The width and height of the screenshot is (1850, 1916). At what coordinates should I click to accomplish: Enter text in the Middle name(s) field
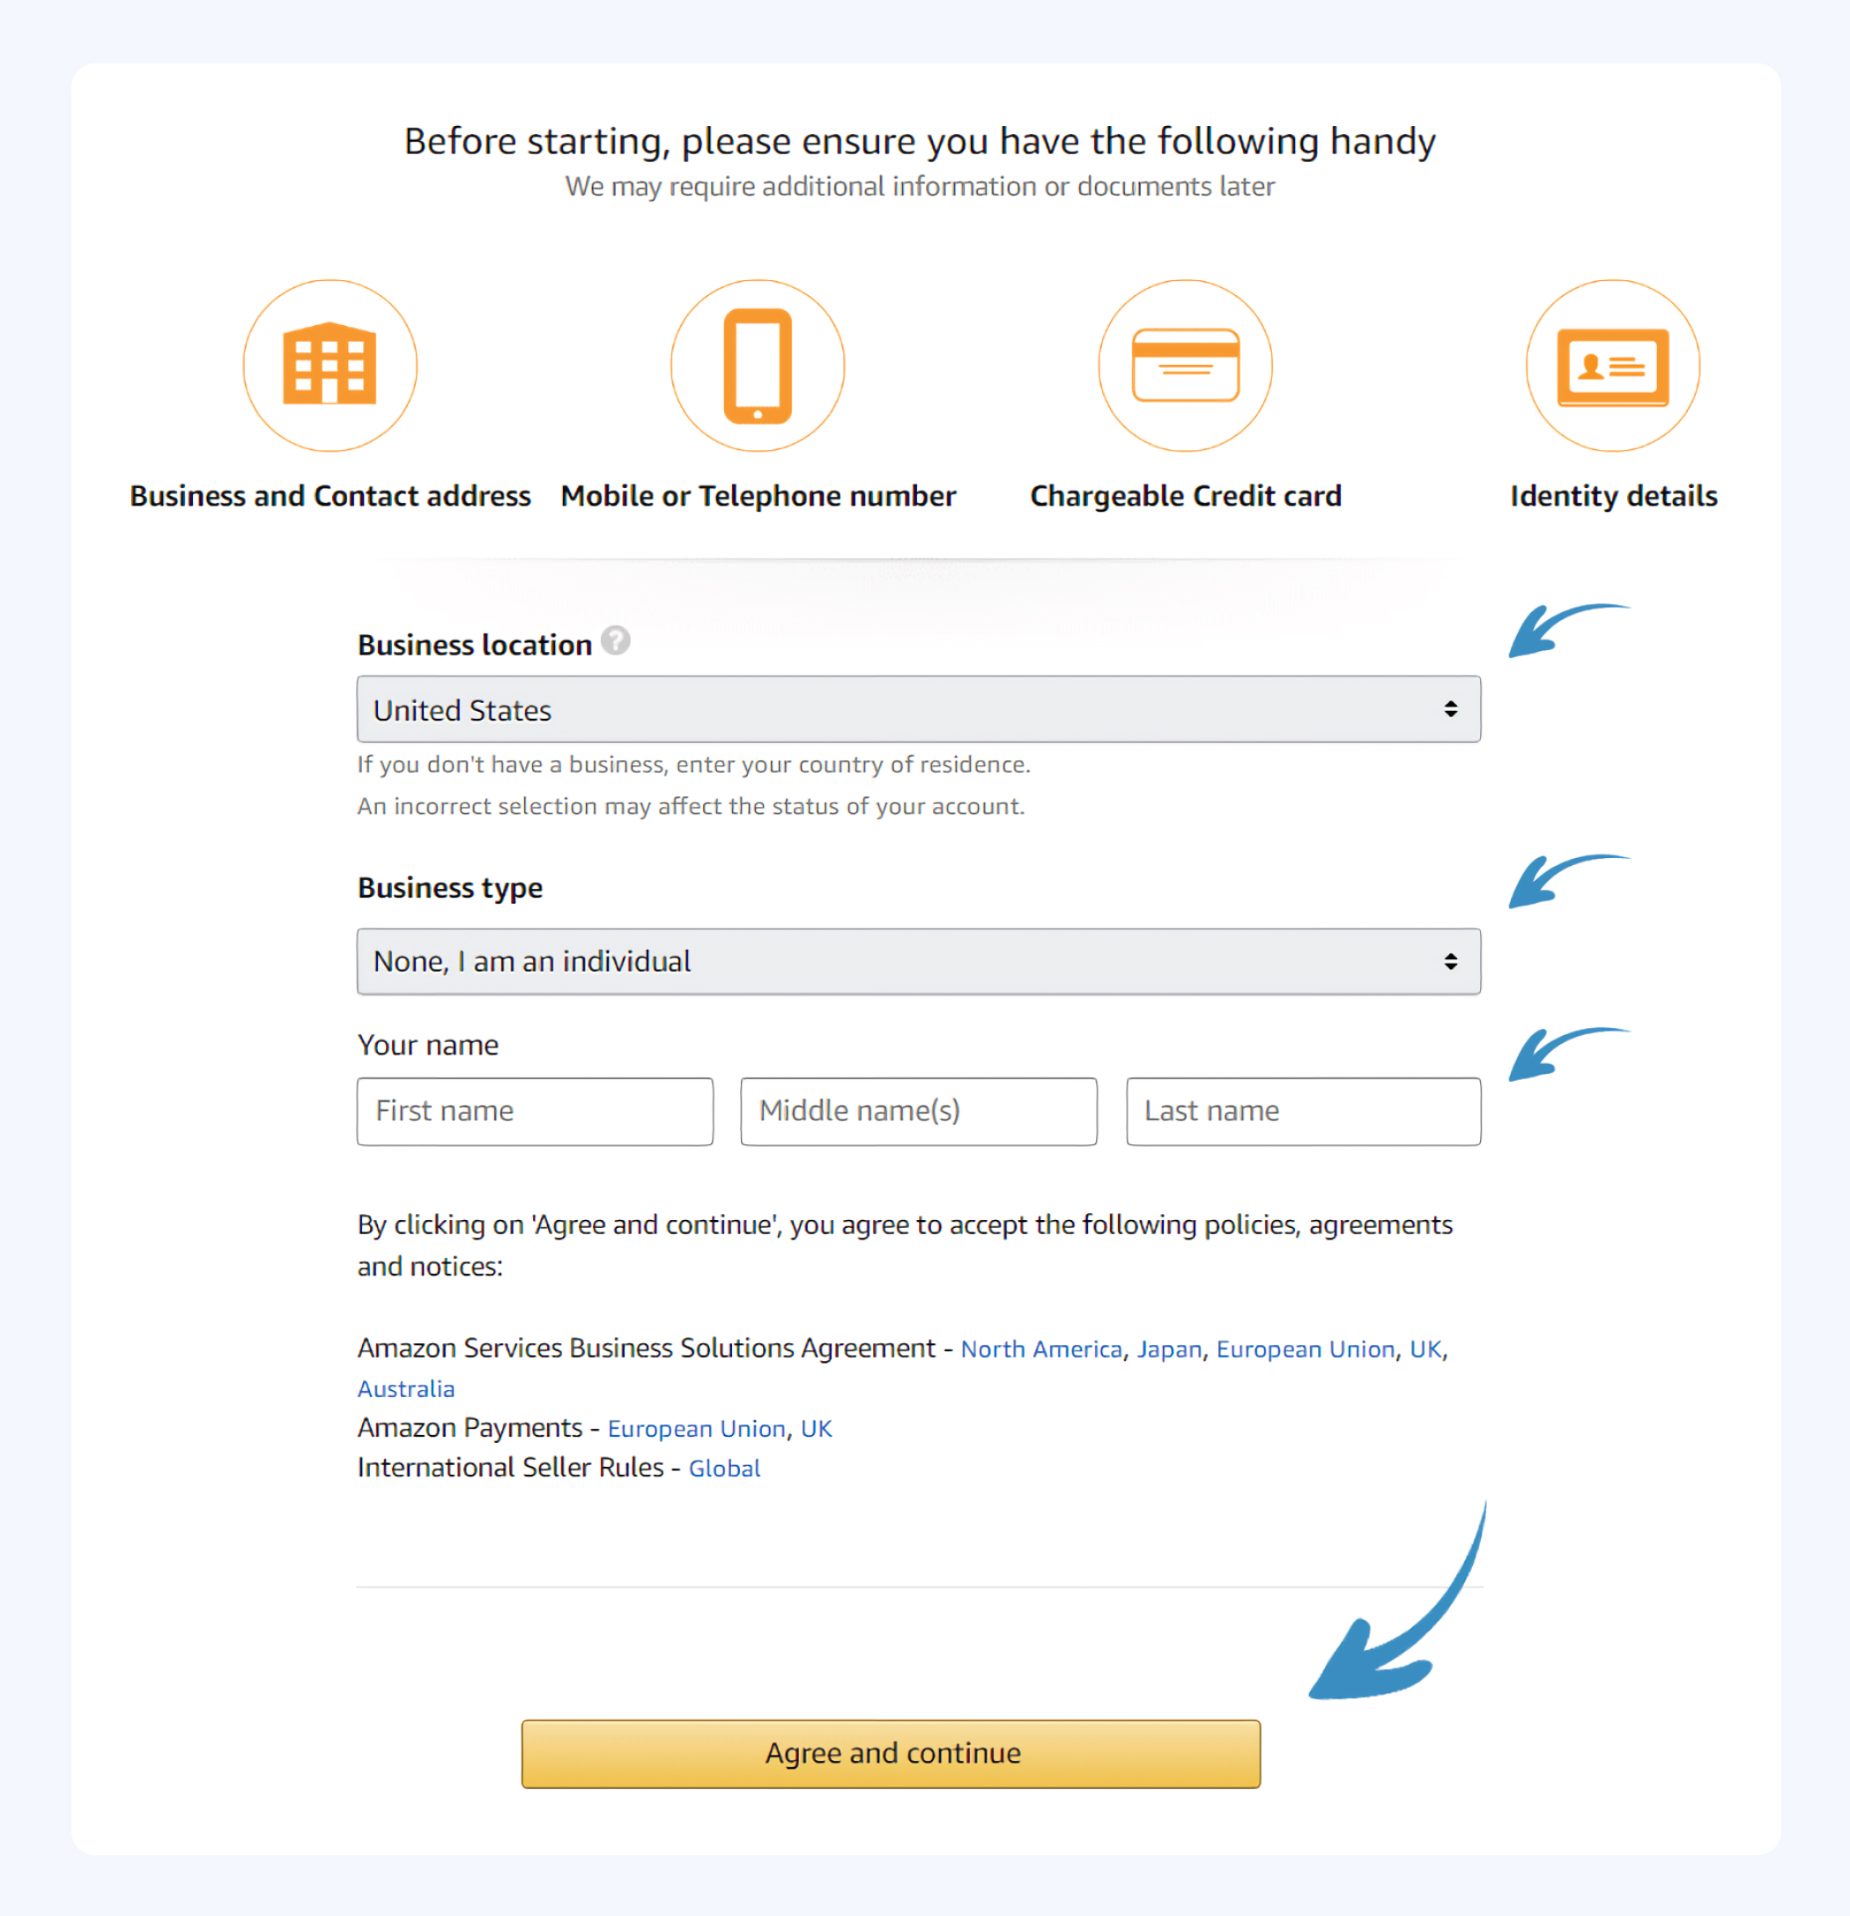(915, 1110)
